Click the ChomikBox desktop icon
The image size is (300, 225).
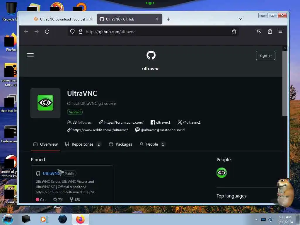tap(10, 194)
